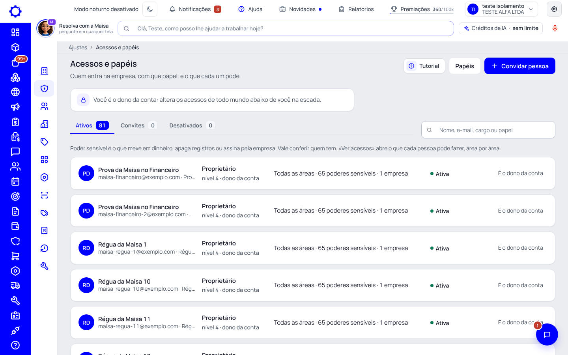This screenshot has width=568, height=355.
Task: Open the settings gear at top right
Action: [x=554, y=9]
